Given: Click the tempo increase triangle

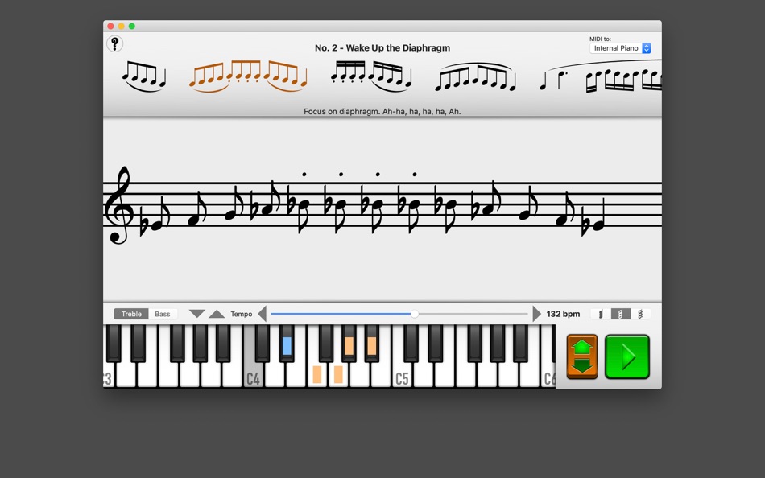Looking at the screenshot, I should [217, 314].
